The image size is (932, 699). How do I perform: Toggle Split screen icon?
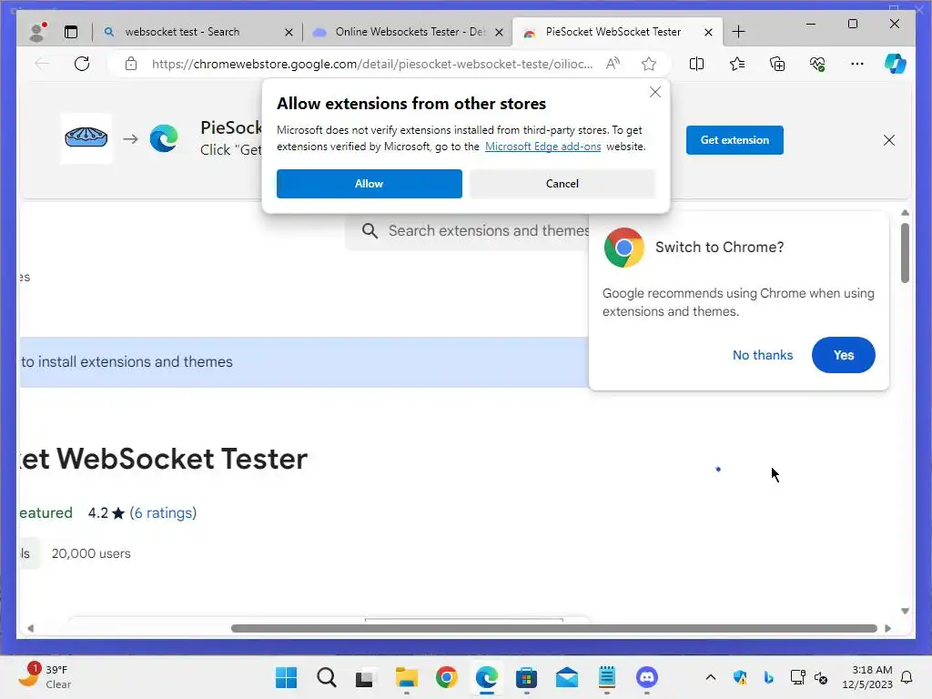point(696,64)
